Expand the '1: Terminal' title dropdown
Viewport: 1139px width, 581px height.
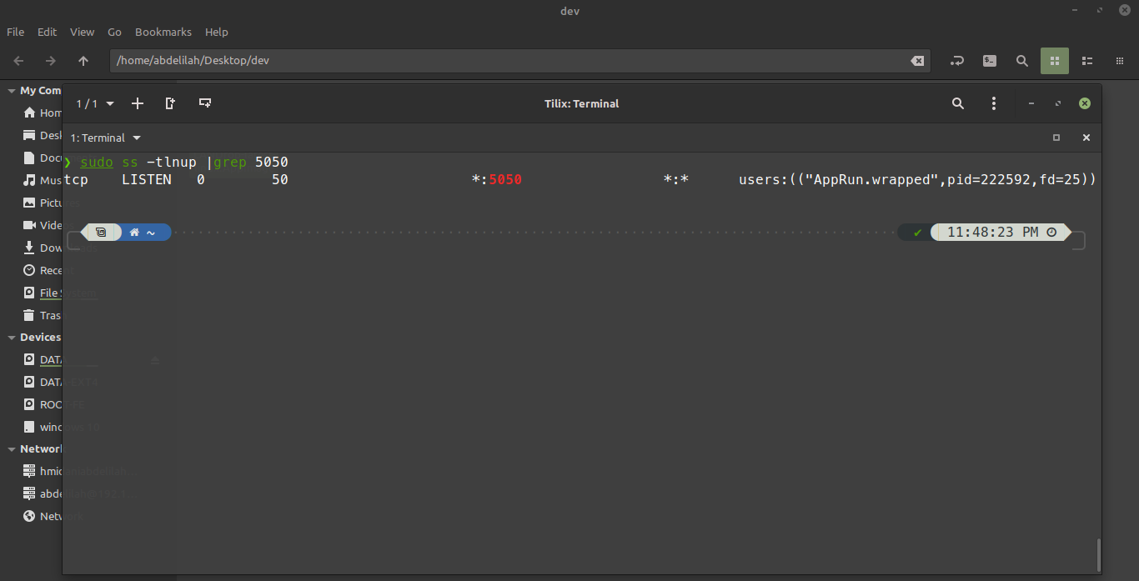coord(106,138)
